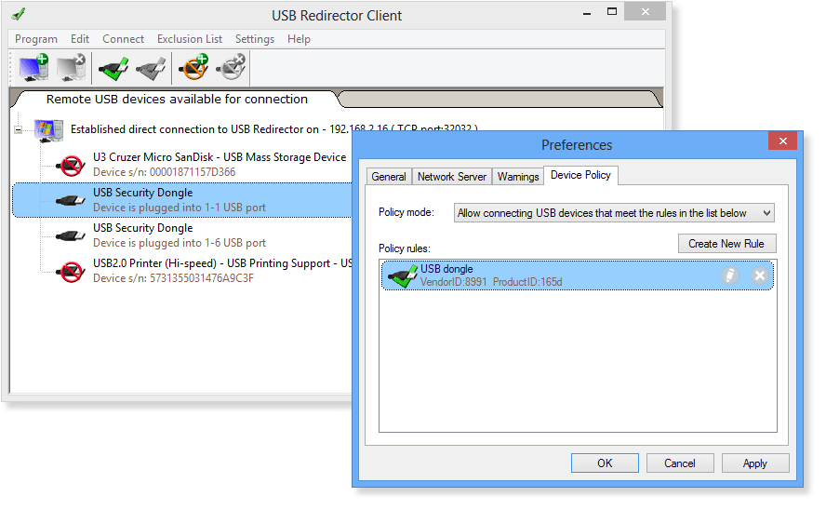Image resolution: width=826 pixels, height=510 pixels.
Task: Open the Help menu
Action: 300,39
